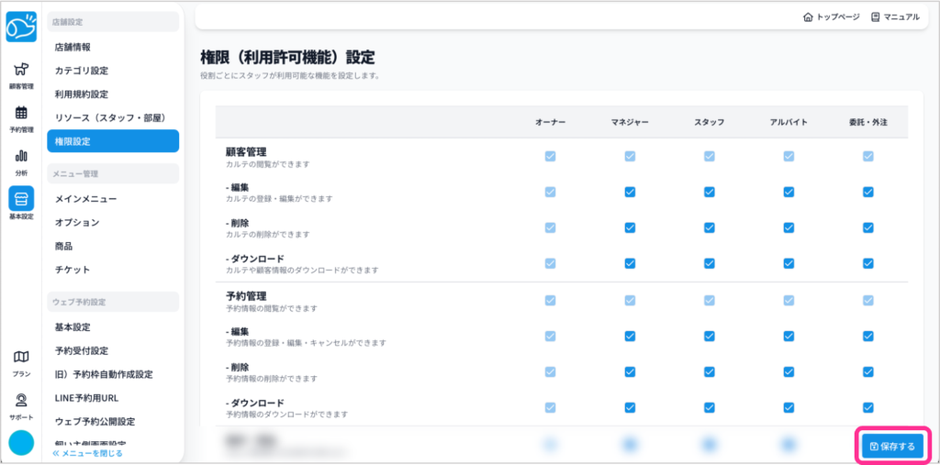Open the マニュアル link
This screenshot has height=465, width=940.
[895, 17]
